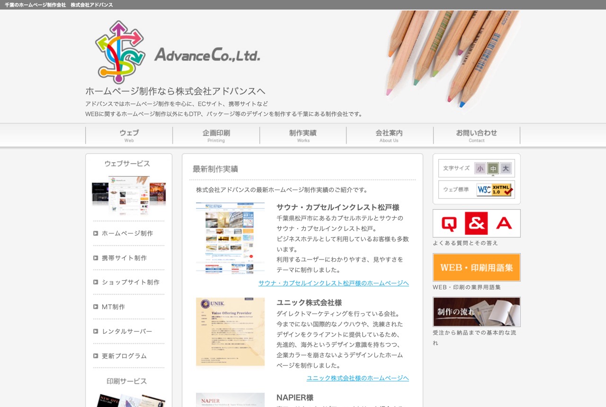Click the サウナ・カプセルインクレスト松戸 site thumbnail
The width and height of the screenshot is (606, 407).
[230, 238]
